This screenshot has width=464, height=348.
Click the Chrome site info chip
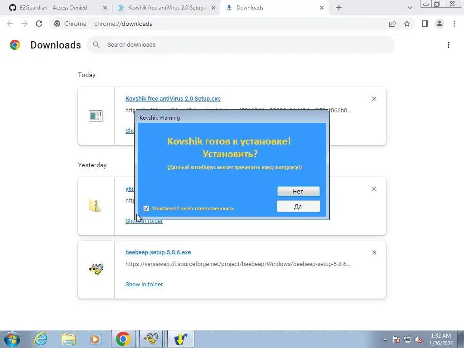tap(70, 24)
